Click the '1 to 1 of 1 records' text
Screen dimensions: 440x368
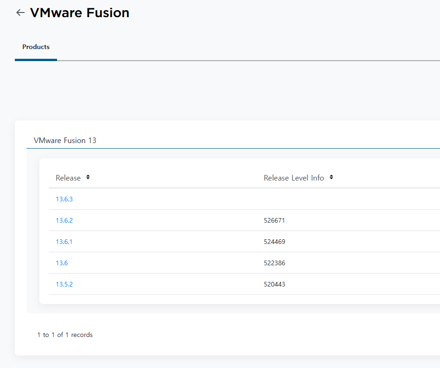(x=65, y=335)
